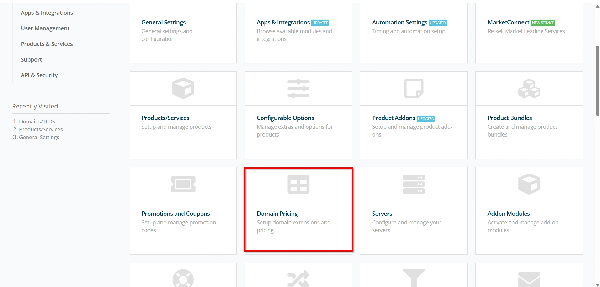The image size is (600, 287).
Task: Click the Addon Modules cube icon
Action: coord(529,184)
